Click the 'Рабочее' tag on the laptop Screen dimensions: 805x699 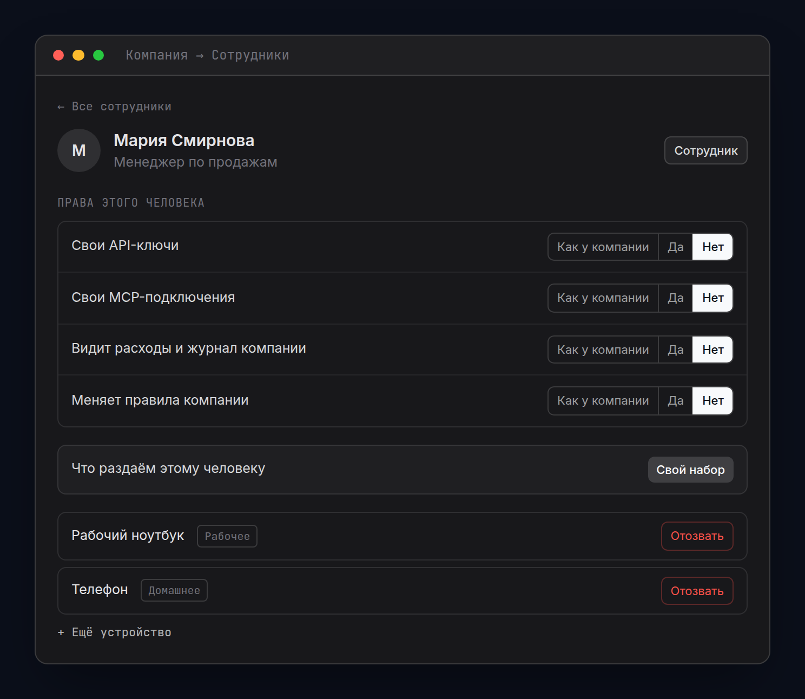[x=227, y=536]
